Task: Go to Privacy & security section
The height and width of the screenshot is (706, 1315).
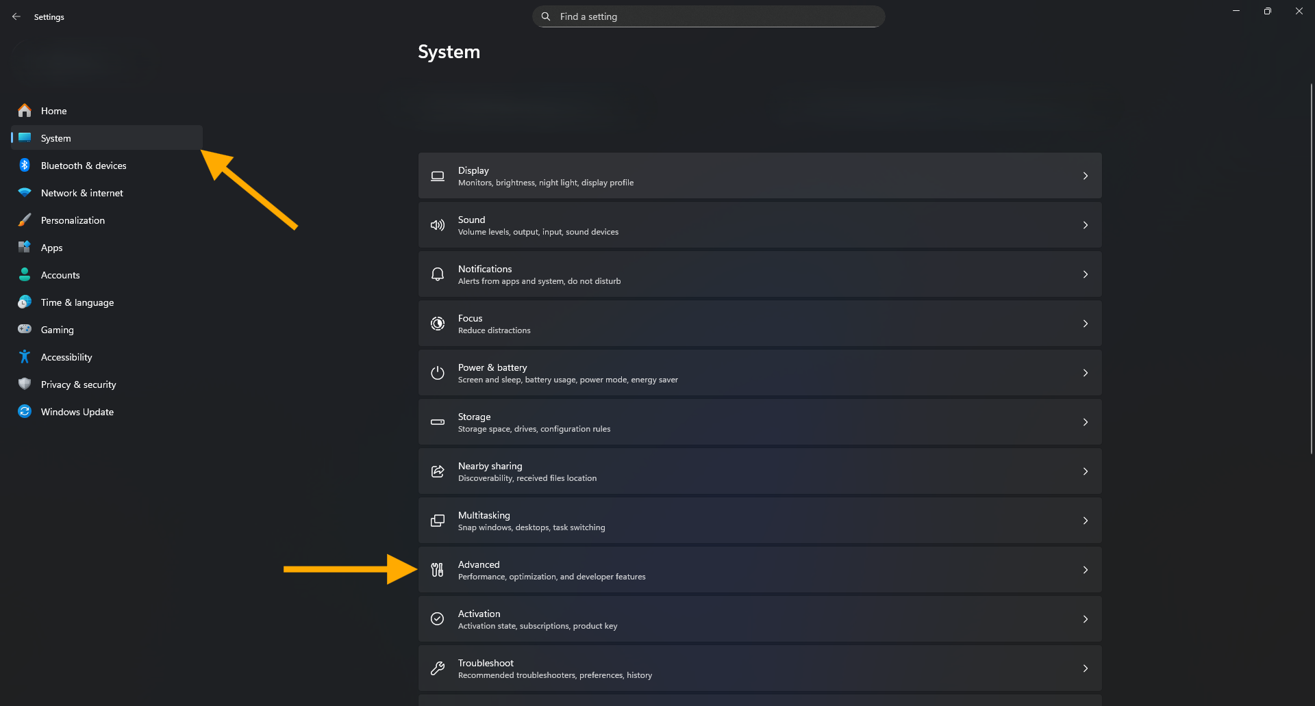Action: click(78, 384)
